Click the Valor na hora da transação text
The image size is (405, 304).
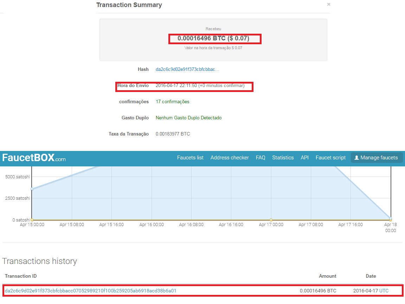tap(213, 48)
